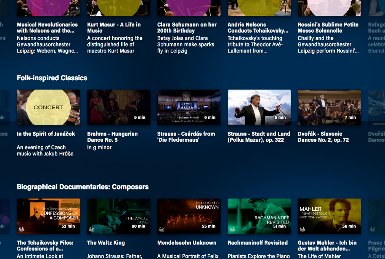Open the Mahler documentary thumbnail
Viewport: 385px width, 259px height.
tap(329, 216)
